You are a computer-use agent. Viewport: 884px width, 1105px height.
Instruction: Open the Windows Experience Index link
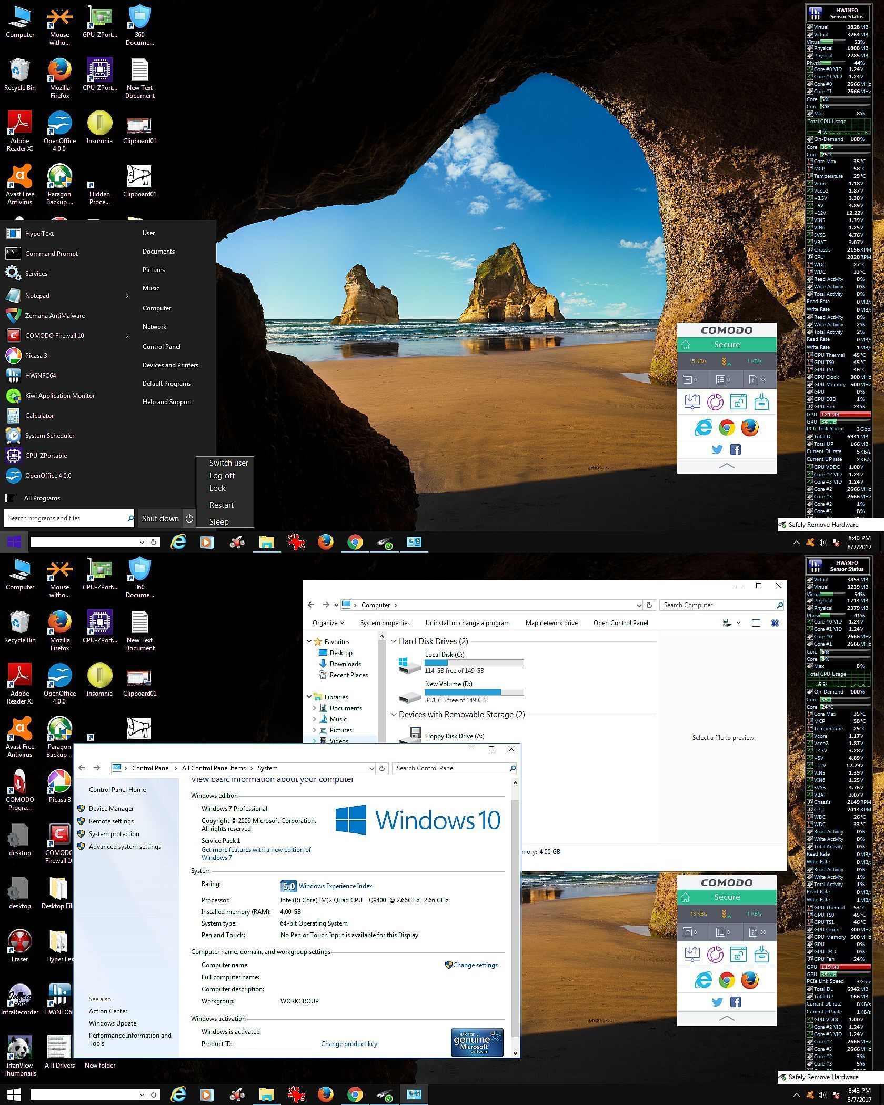[x=335, y=886]
